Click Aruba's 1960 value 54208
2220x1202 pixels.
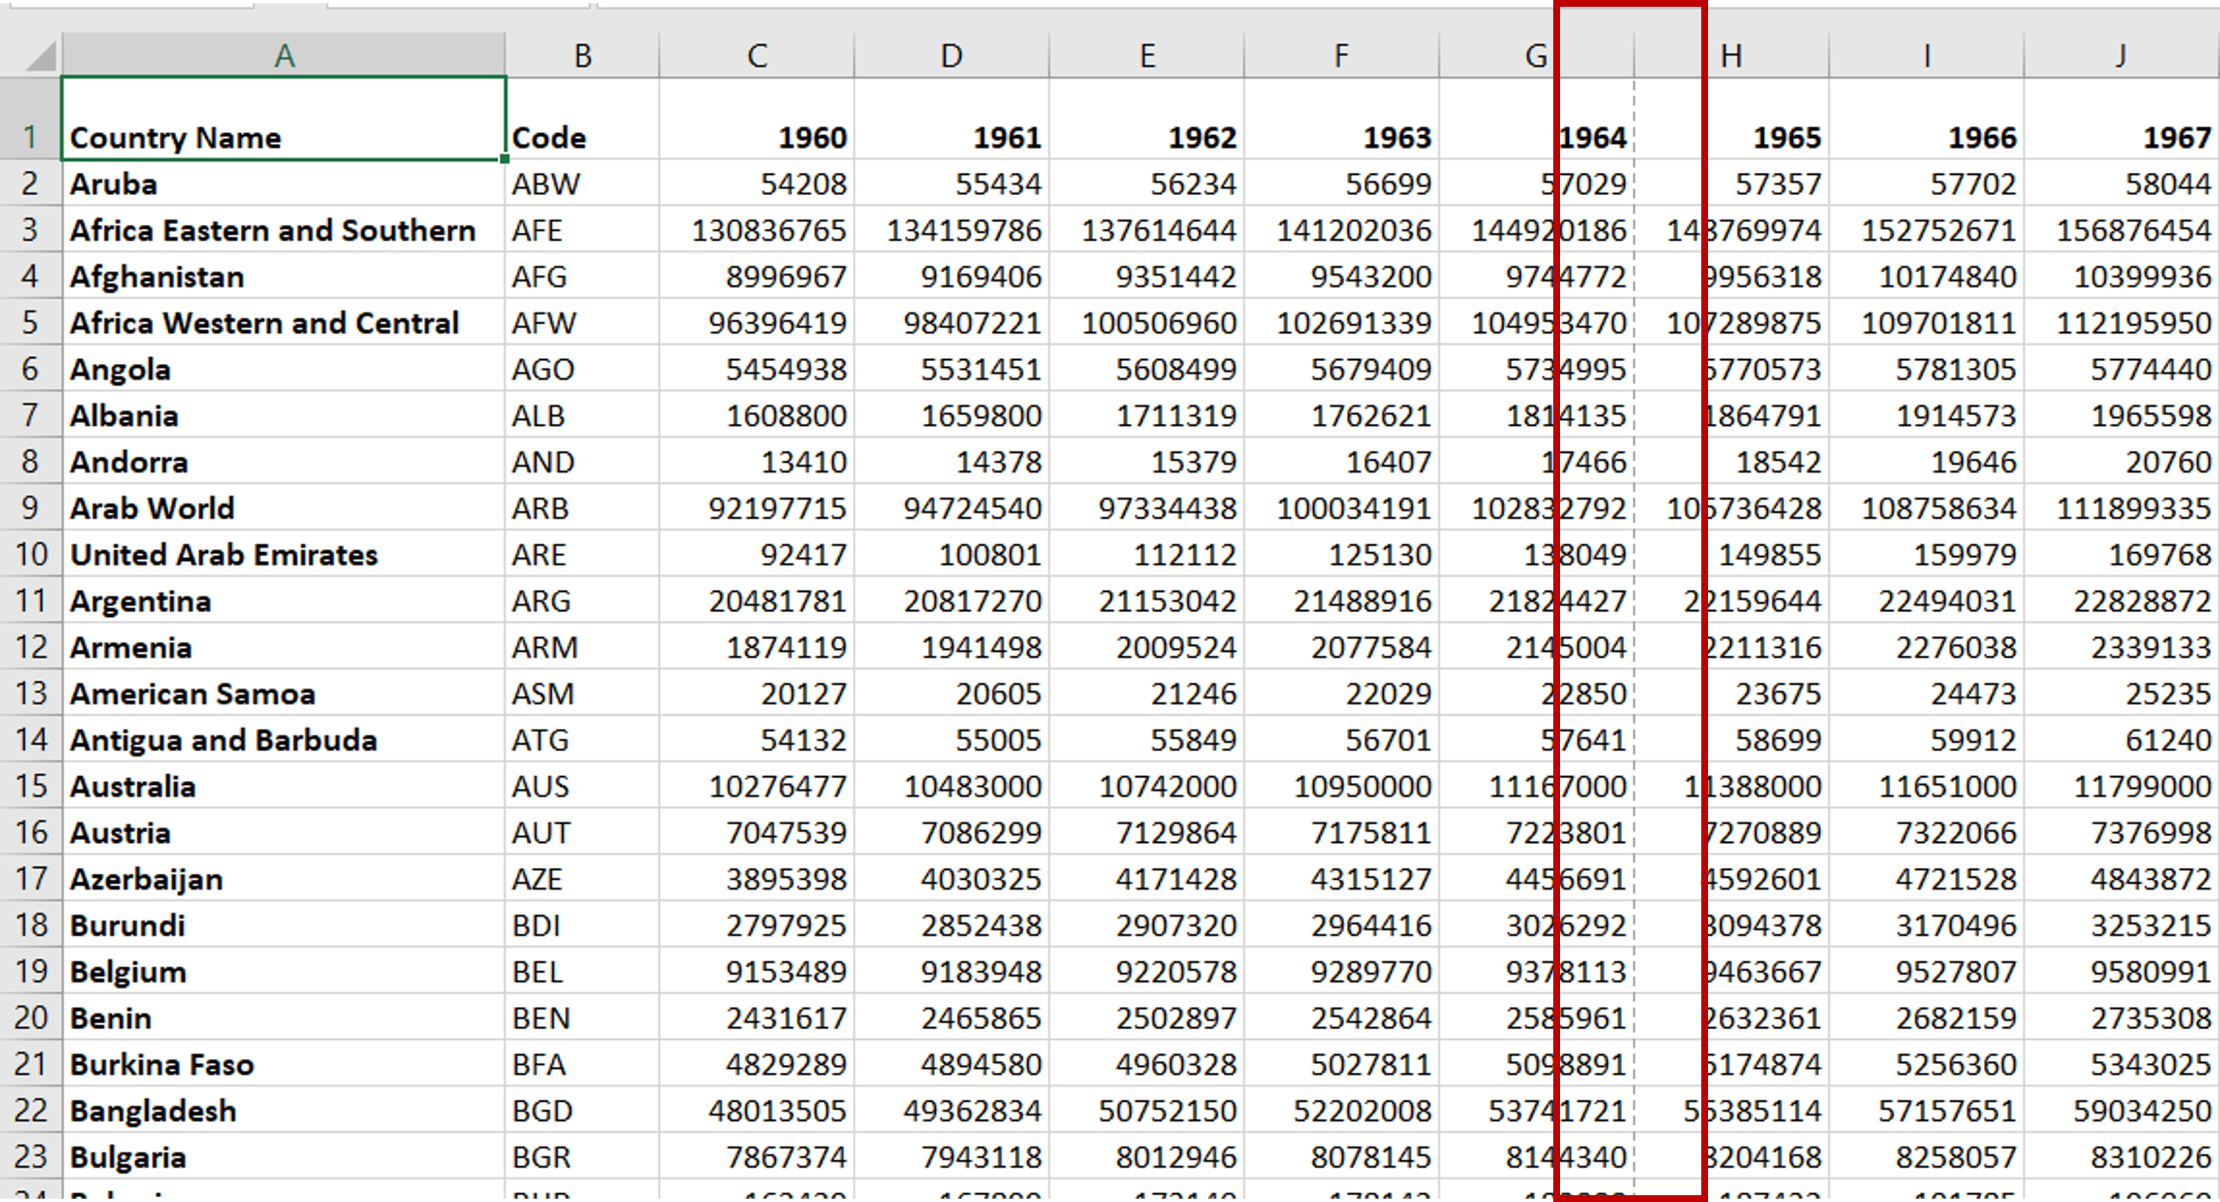pyautogui.click(x=757, y=184)
